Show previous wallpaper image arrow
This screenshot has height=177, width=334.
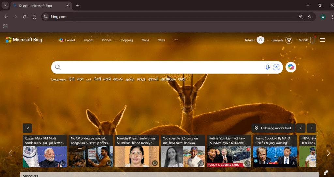click(300, 128)
